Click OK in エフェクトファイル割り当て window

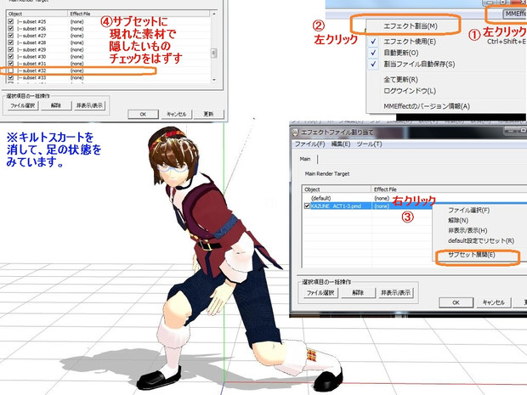point(456,302)
